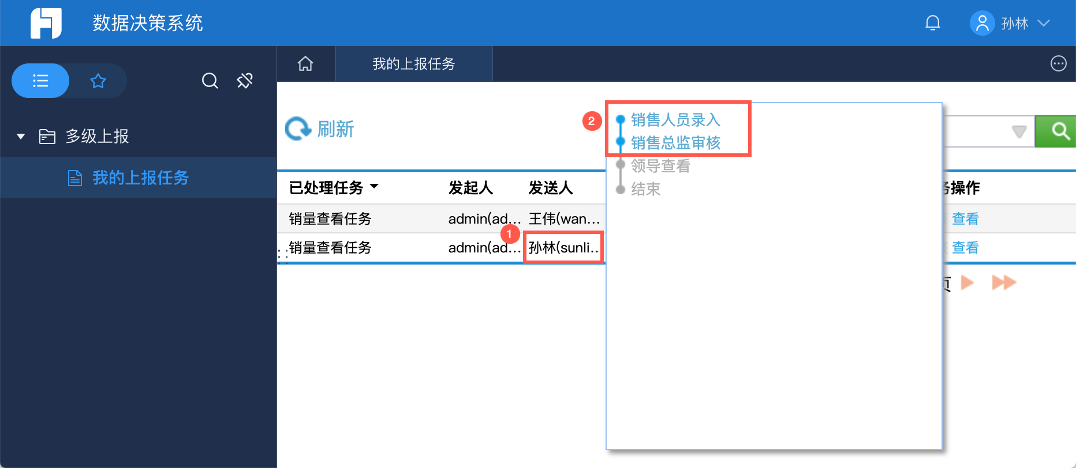
Task: Jump to last page double arrow
Action: pos(1004,282)
